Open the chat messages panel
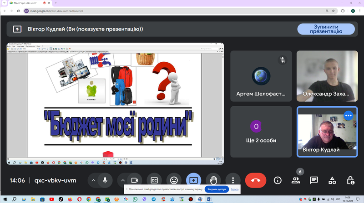364x203 pixels. click(x=314, y=180)
